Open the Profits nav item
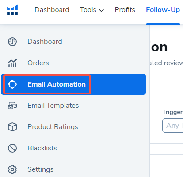Image resolution: width=183 pixels, height=177 pixels. (125, 10)
